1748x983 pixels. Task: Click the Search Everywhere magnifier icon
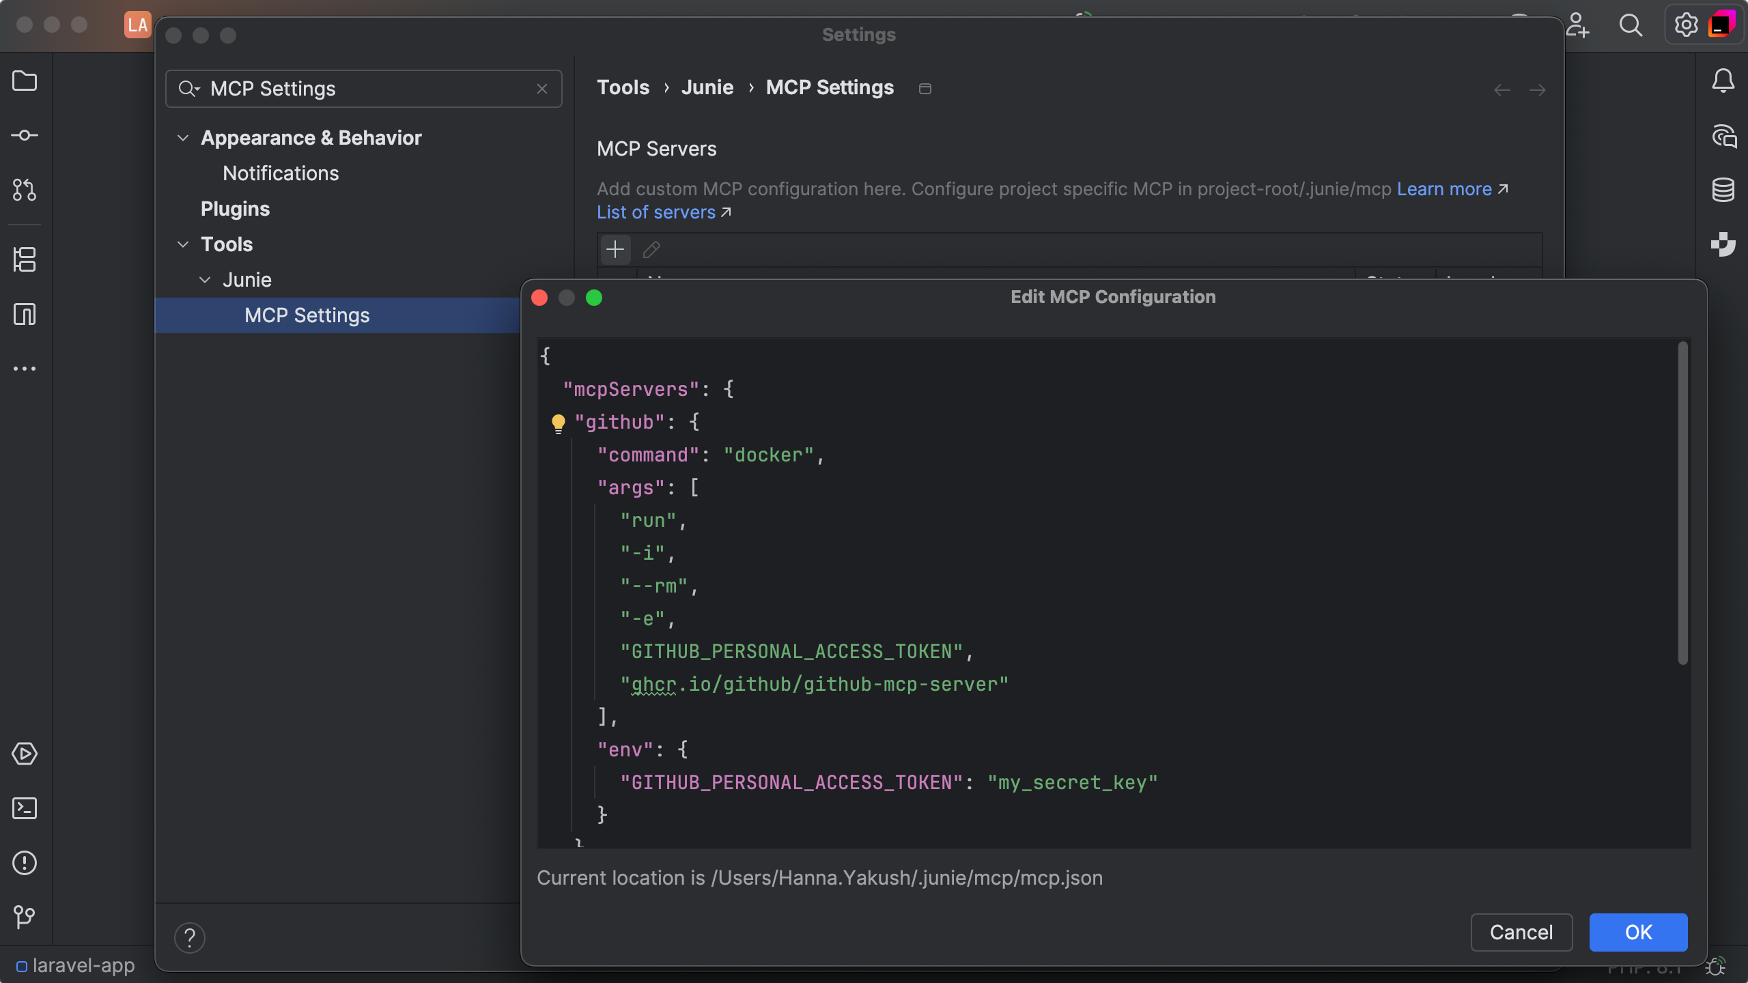pyautogui.click(x=1631, y=25)
